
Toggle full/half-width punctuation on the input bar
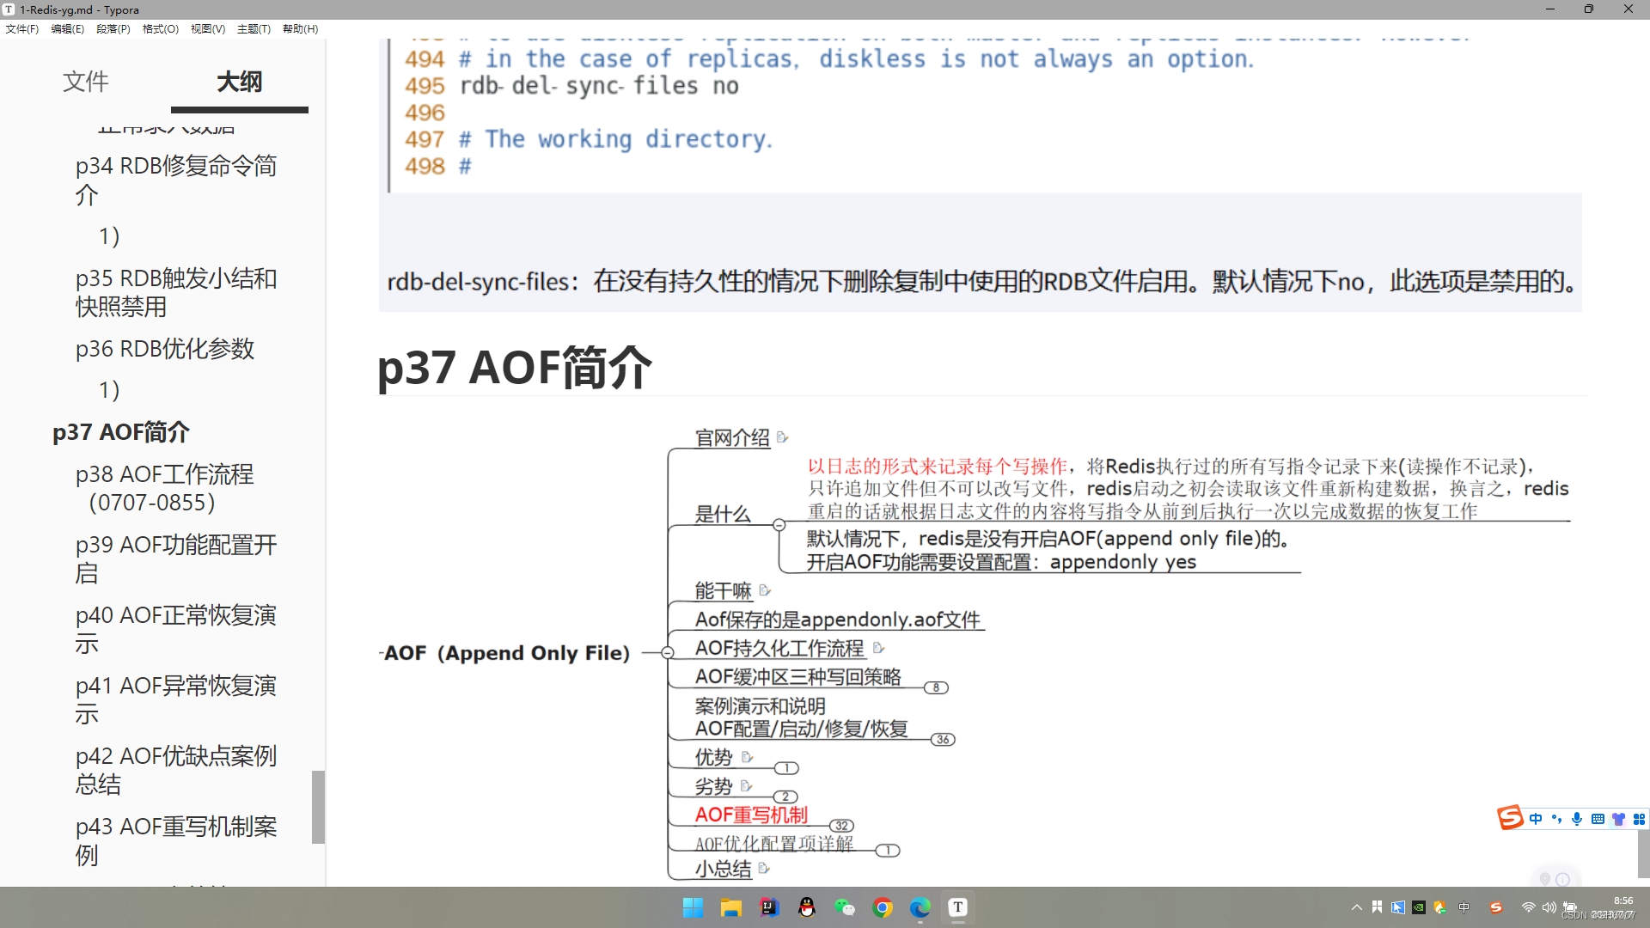pyautogui.click(x=1556, y=819)
